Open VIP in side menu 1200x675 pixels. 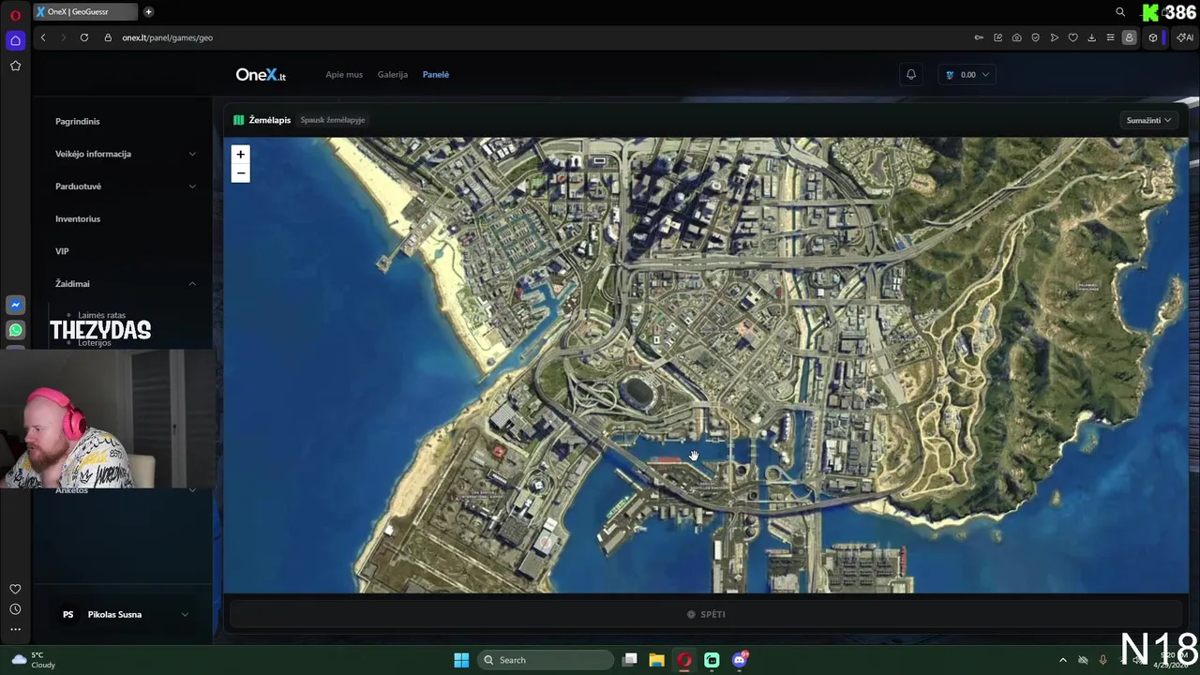62,251
